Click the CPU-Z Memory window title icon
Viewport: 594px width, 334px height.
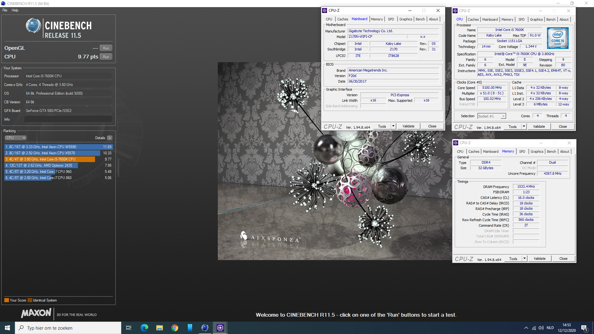click(456, 143)
